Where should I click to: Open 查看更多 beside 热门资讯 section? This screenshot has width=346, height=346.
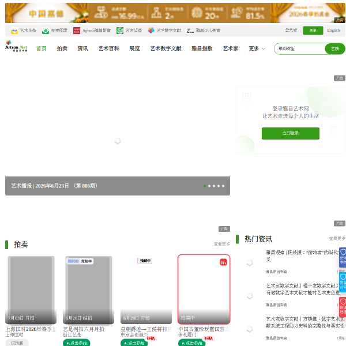[x=337, y=239]
